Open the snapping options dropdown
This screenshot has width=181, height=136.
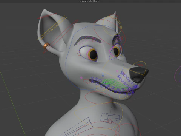[x=97, y=1]
